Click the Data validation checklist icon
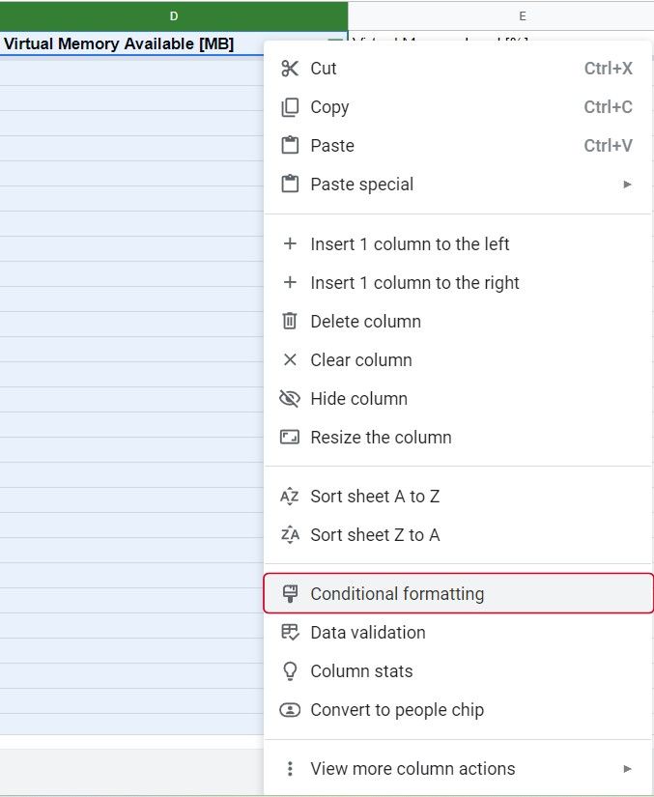654x797 pixels. (290, 633)
